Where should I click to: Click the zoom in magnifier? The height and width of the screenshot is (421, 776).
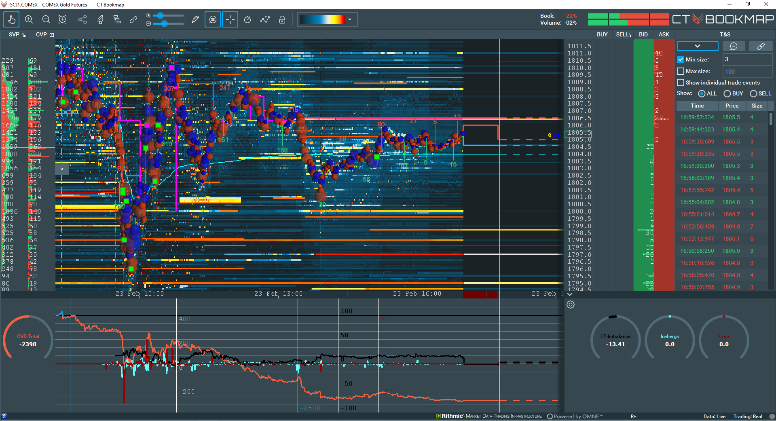pos(29,19)
